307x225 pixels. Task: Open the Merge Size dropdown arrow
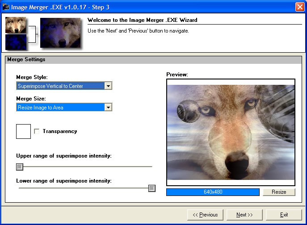click(x=108, y=107)
